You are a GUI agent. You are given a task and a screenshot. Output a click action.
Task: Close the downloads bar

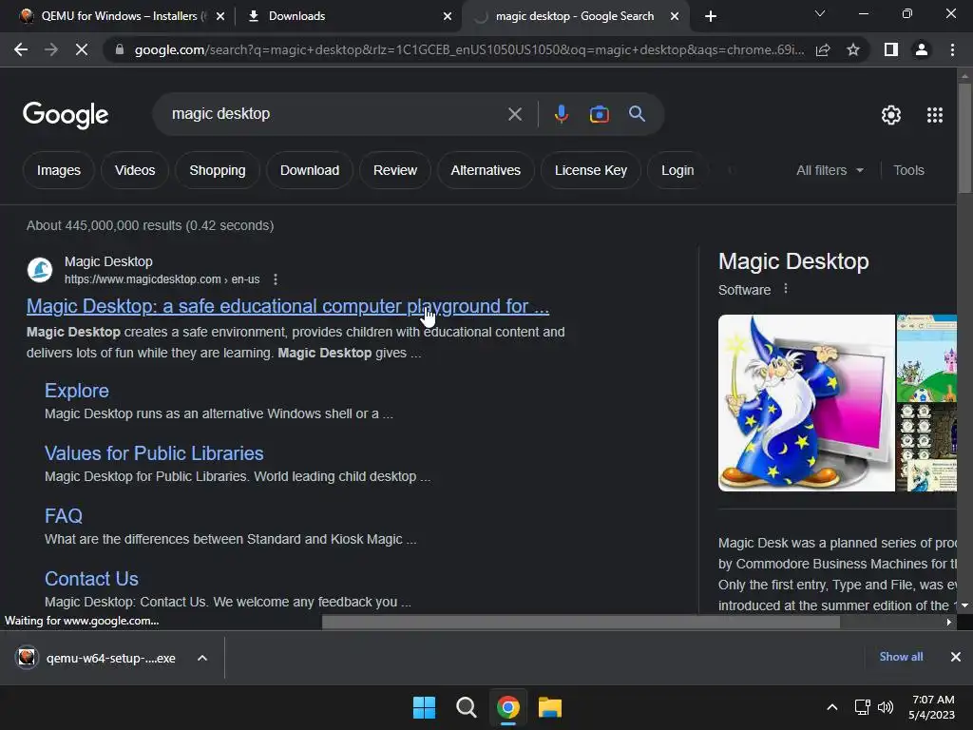point(956,657)
